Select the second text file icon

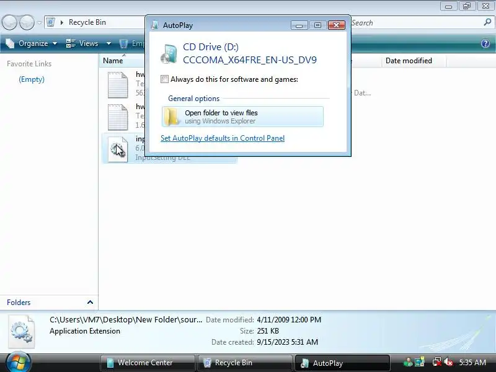(118, 117)
